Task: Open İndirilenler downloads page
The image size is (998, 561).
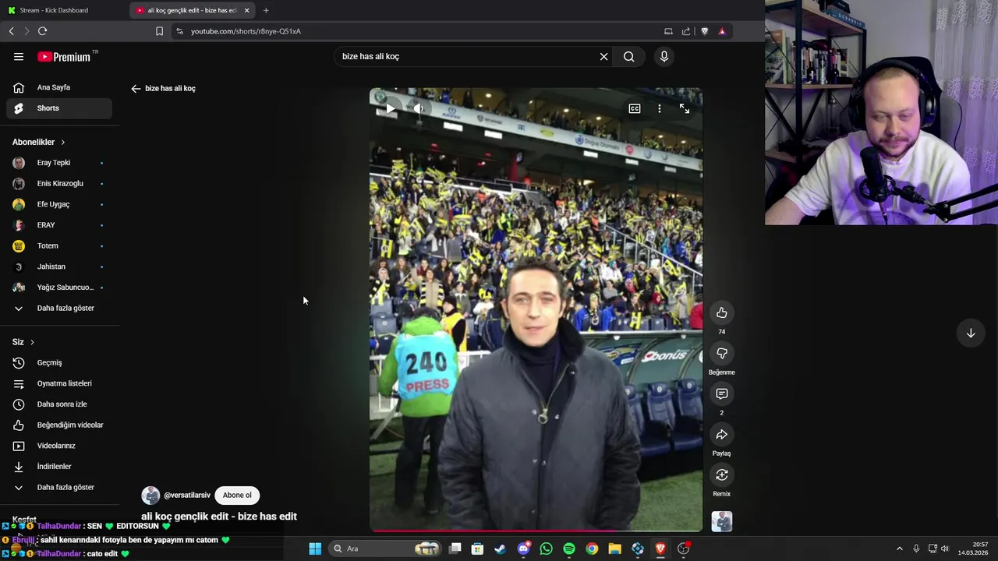Action: [59, 467]
